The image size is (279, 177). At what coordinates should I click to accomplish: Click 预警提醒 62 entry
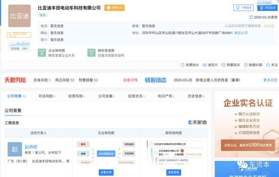[88, 80]
